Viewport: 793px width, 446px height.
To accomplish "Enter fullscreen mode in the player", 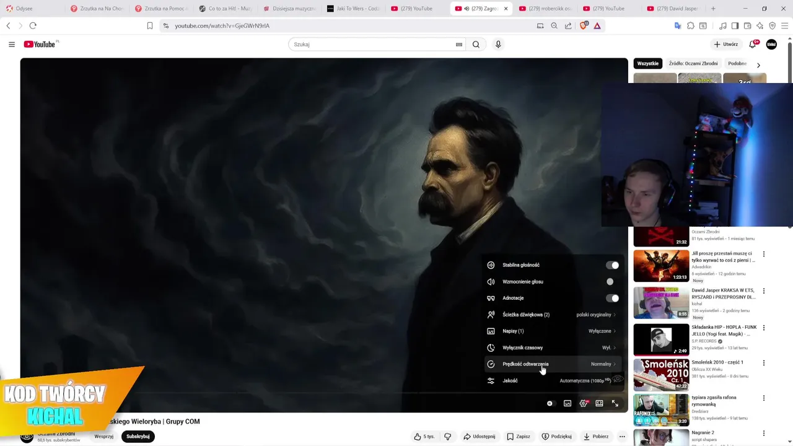I will click(x=615, y=403).
